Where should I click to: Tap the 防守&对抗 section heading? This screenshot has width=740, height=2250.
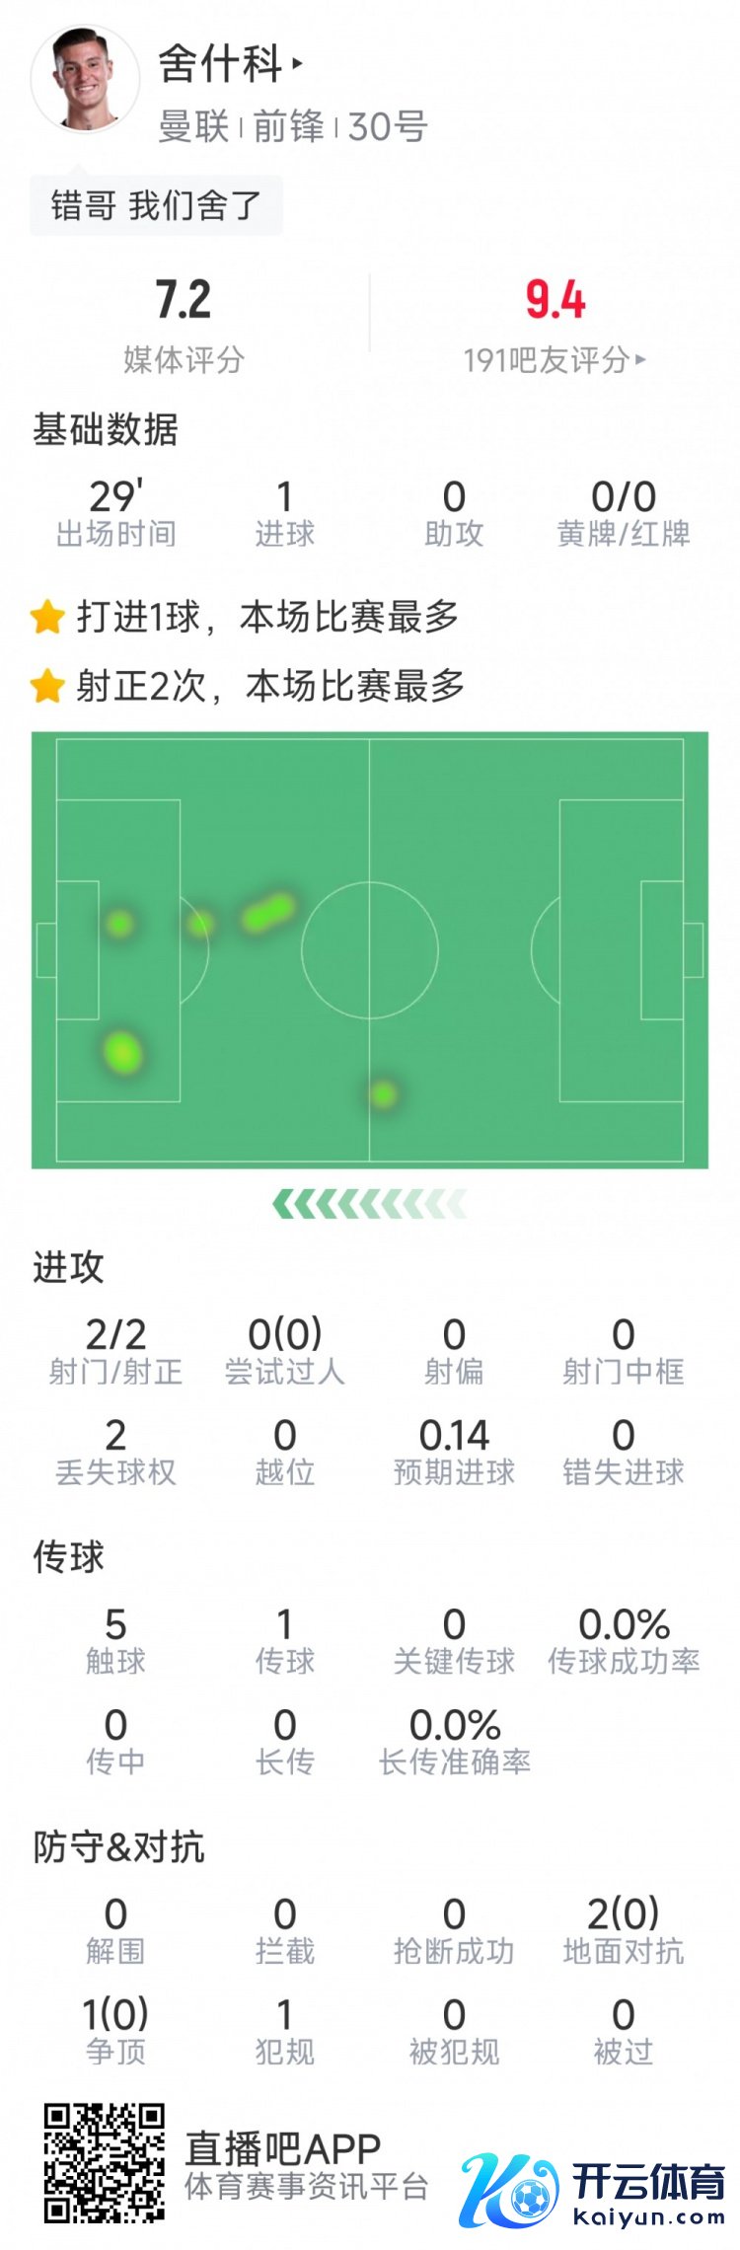[118, 1846]
